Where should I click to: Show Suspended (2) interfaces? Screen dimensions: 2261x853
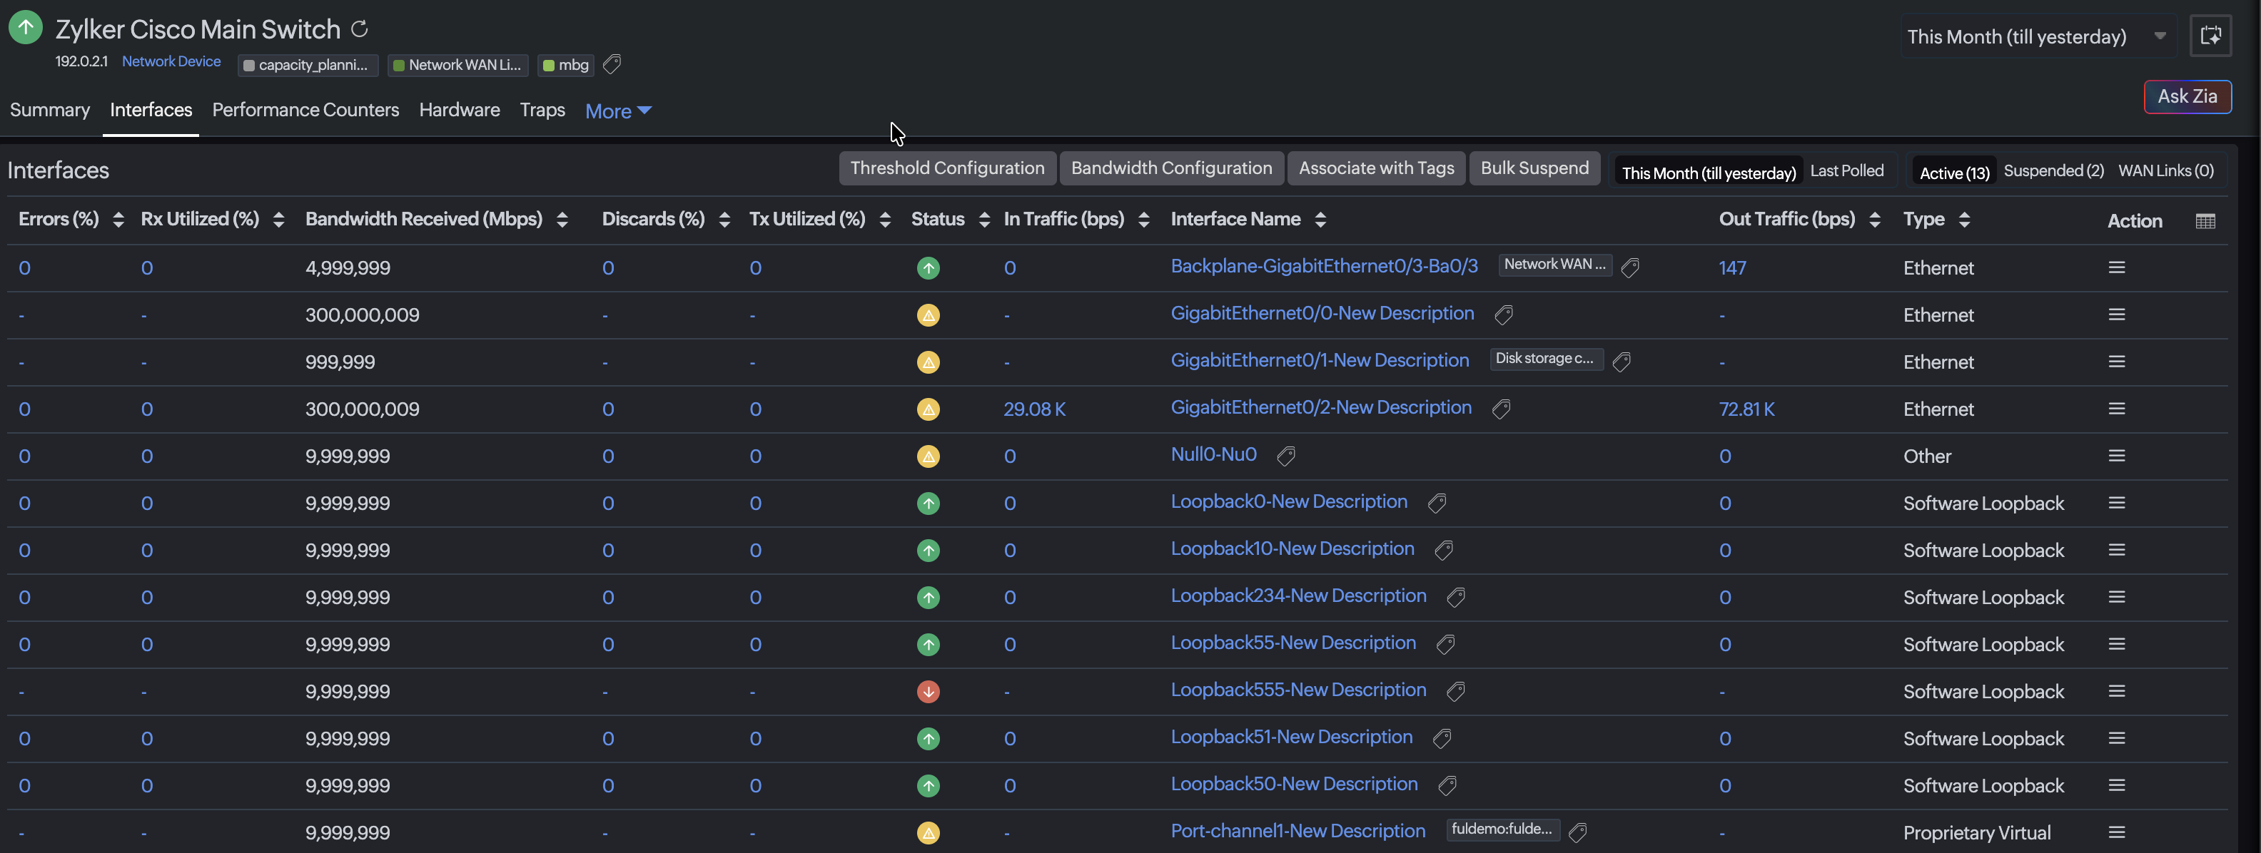coord(2053,171)
